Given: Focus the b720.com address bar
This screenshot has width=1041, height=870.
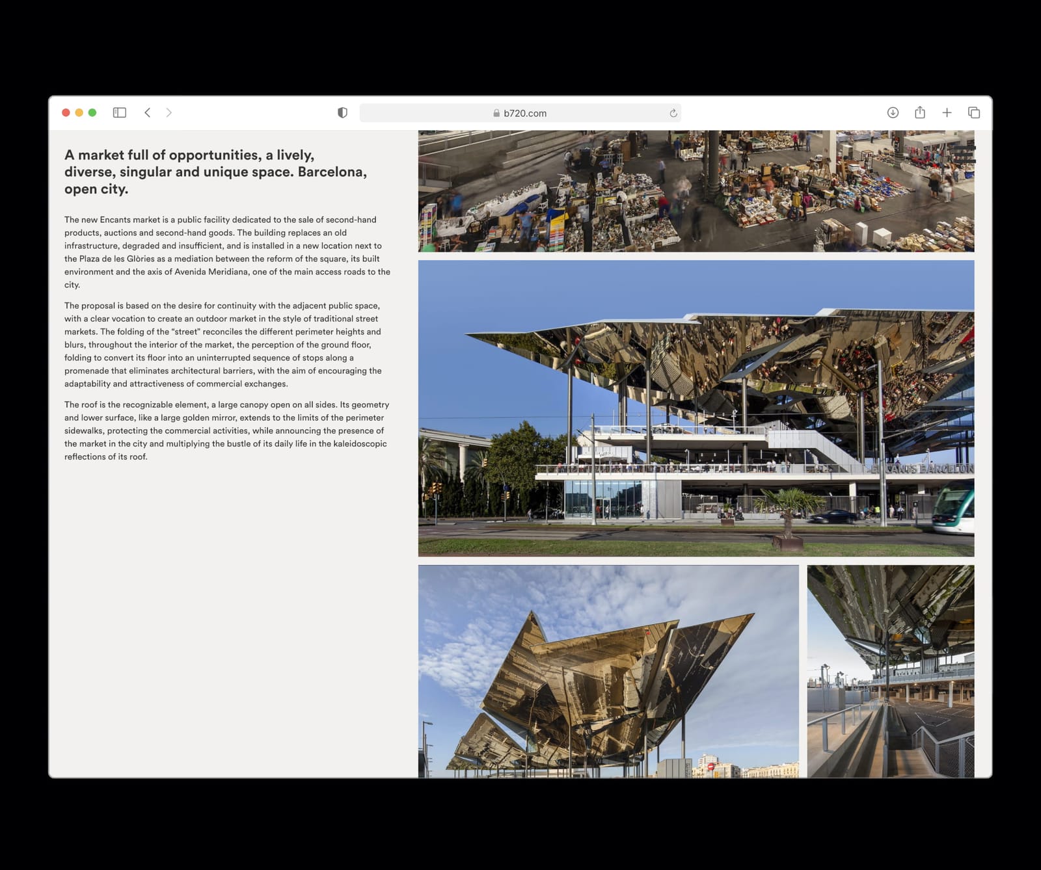Looking at the screenshot, I should pyautogui.click(x=520, y=113).
